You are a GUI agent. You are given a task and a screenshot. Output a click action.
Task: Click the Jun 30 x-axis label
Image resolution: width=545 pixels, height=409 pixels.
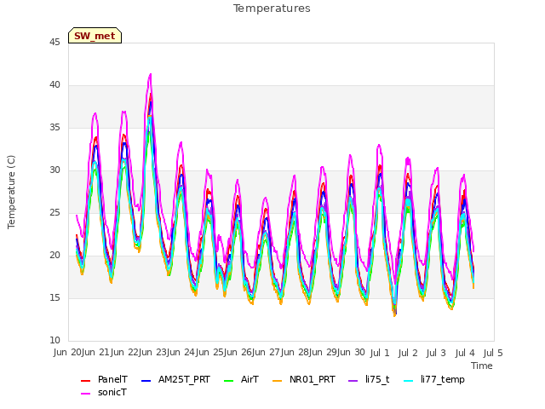pyautogui.click(x=351, y=353)
